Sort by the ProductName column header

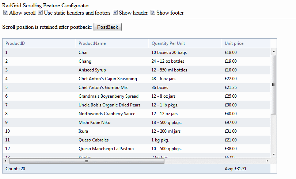[92, 43]
